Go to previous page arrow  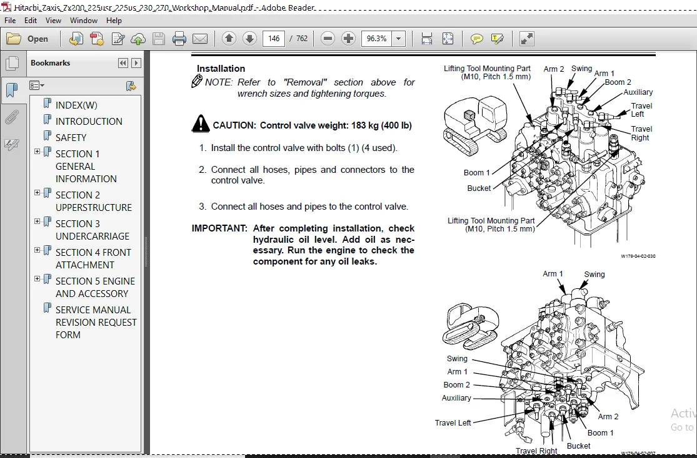pyautogui.click(x=229, y=39)
